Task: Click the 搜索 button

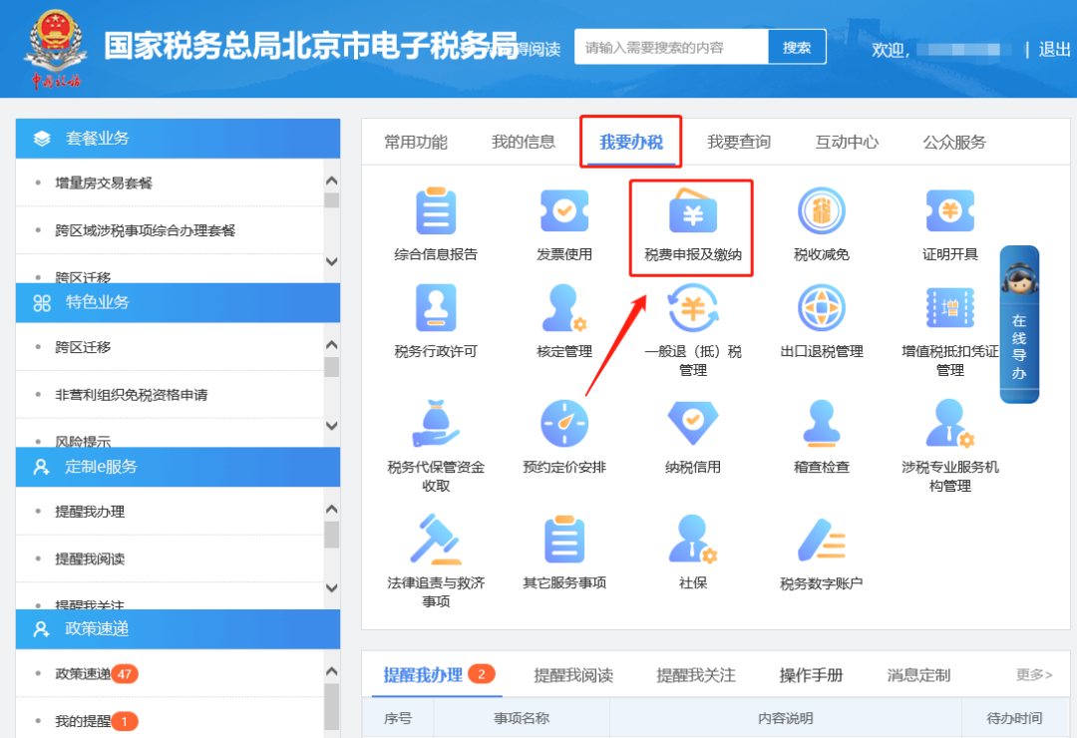Action: (x=797, y=48)
